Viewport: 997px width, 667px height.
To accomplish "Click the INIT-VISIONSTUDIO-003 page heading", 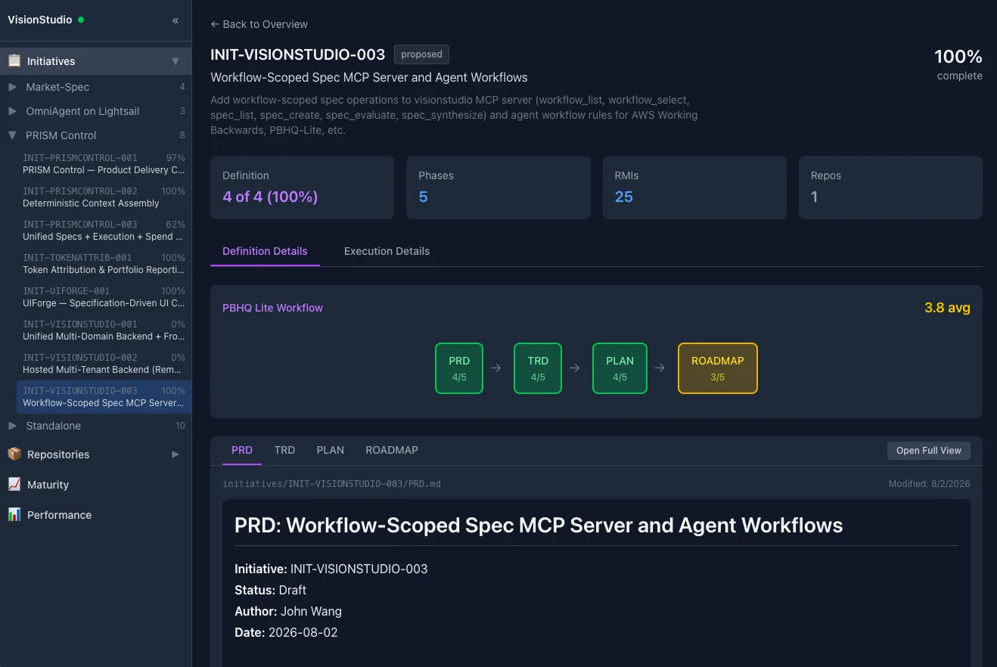I will coord(298,54).
